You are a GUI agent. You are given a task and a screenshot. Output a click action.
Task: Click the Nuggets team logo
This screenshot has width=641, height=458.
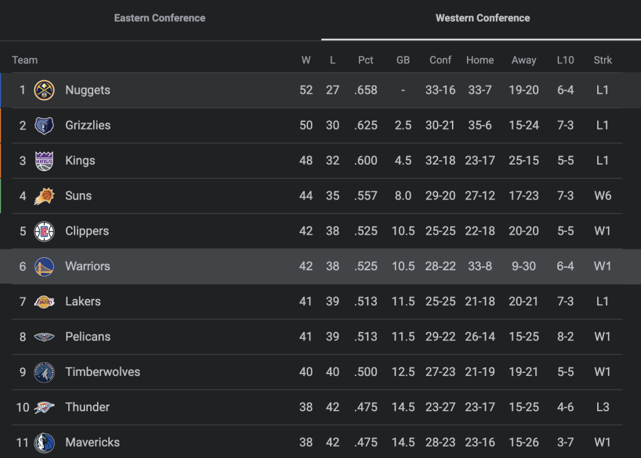click(44, 90)
